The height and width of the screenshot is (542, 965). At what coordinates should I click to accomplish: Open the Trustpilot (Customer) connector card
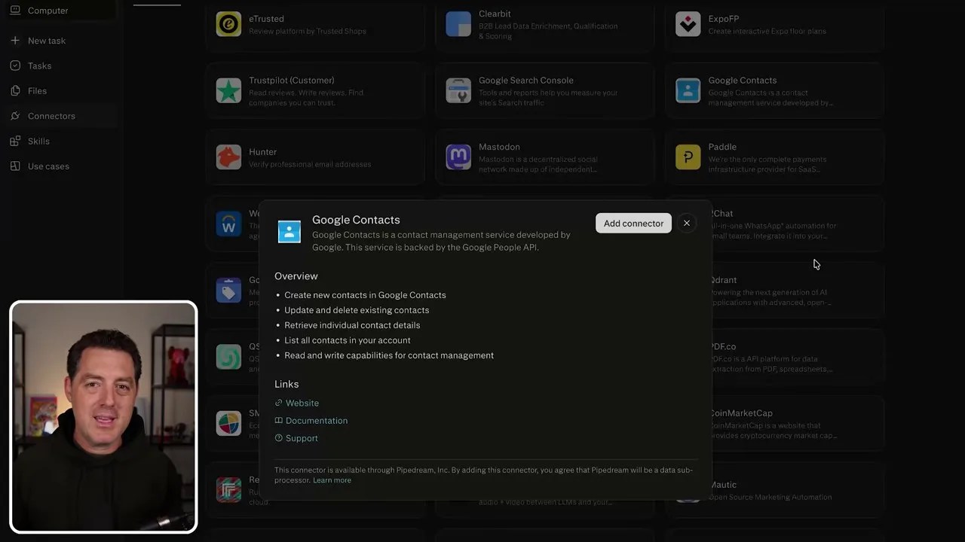(315, 90)
